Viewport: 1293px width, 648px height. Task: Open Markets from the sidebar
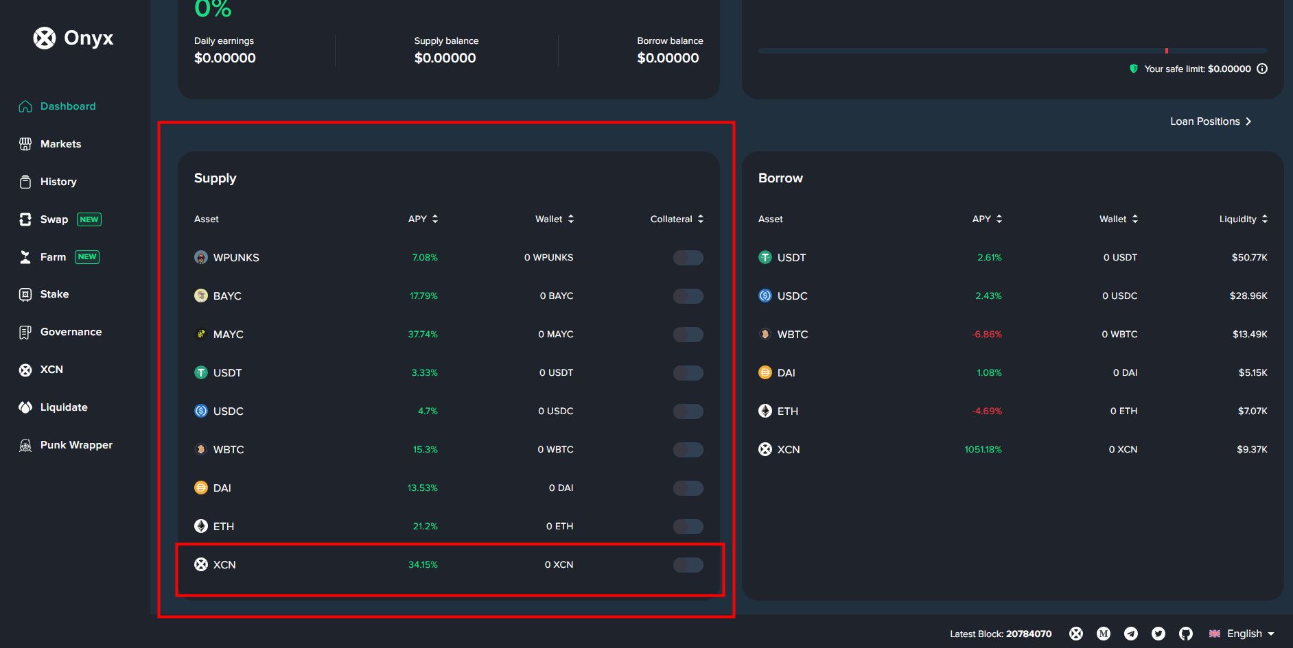point(50,144)
